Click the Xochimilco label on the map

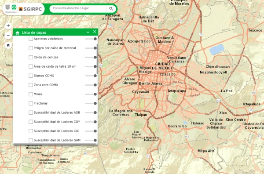tap(177, 126)
